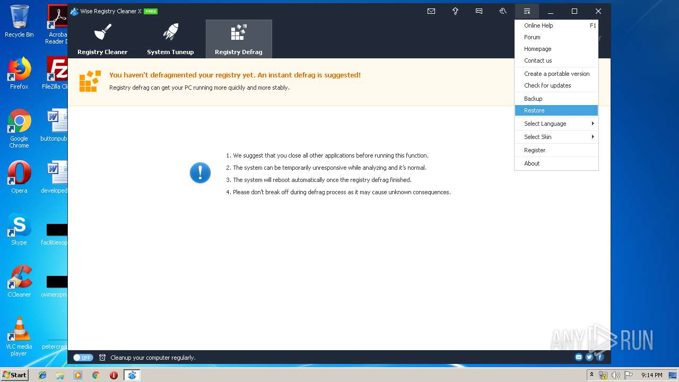
Task: Click the mail envelope icon in title bar
Action: pos(431,11)
